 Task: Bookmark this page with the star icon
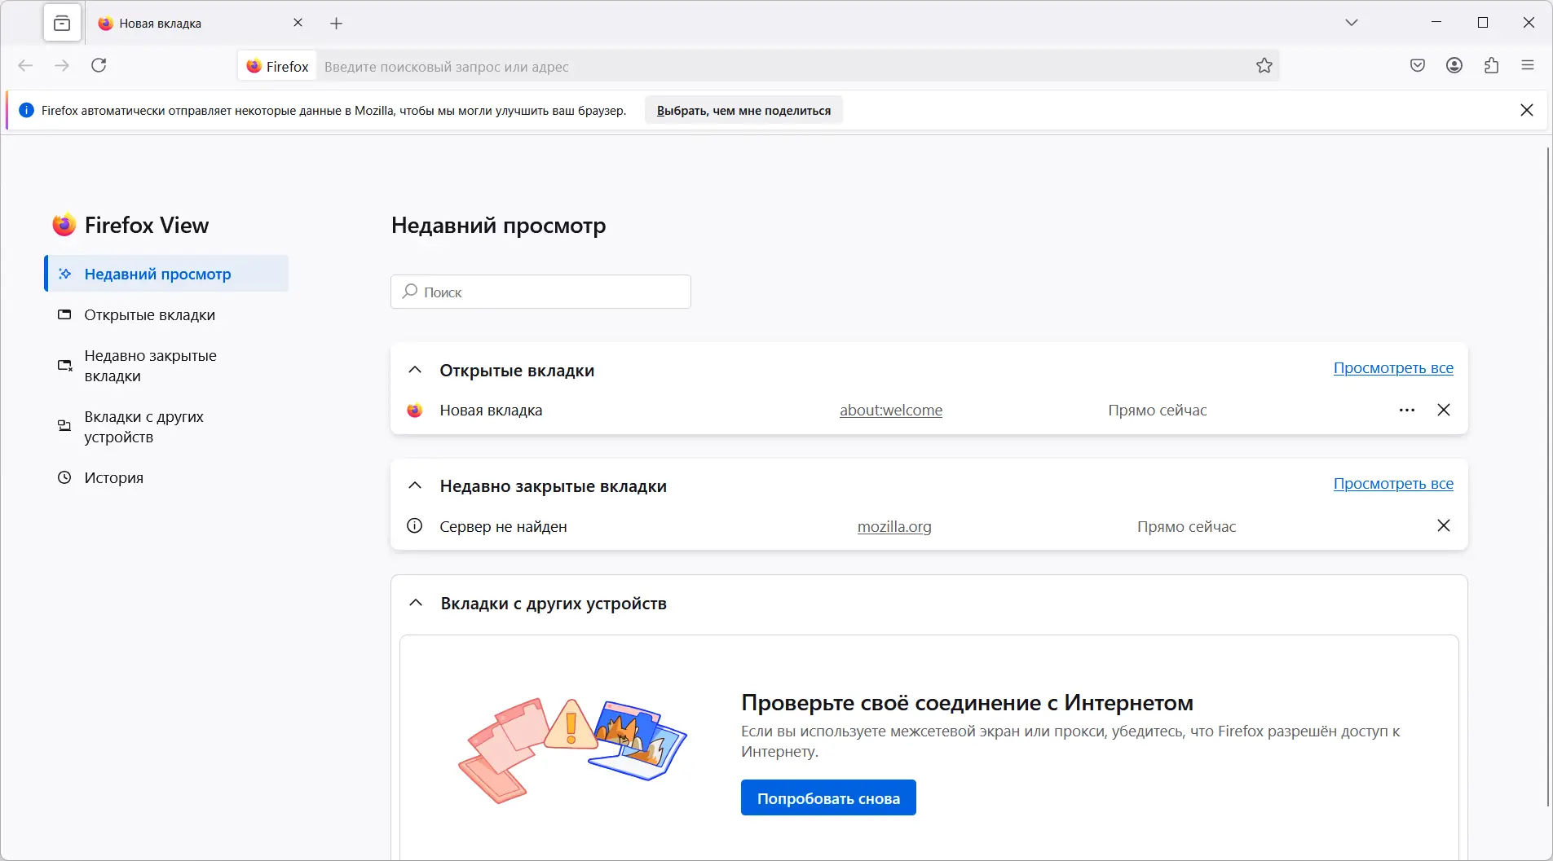coord(1264,66)
